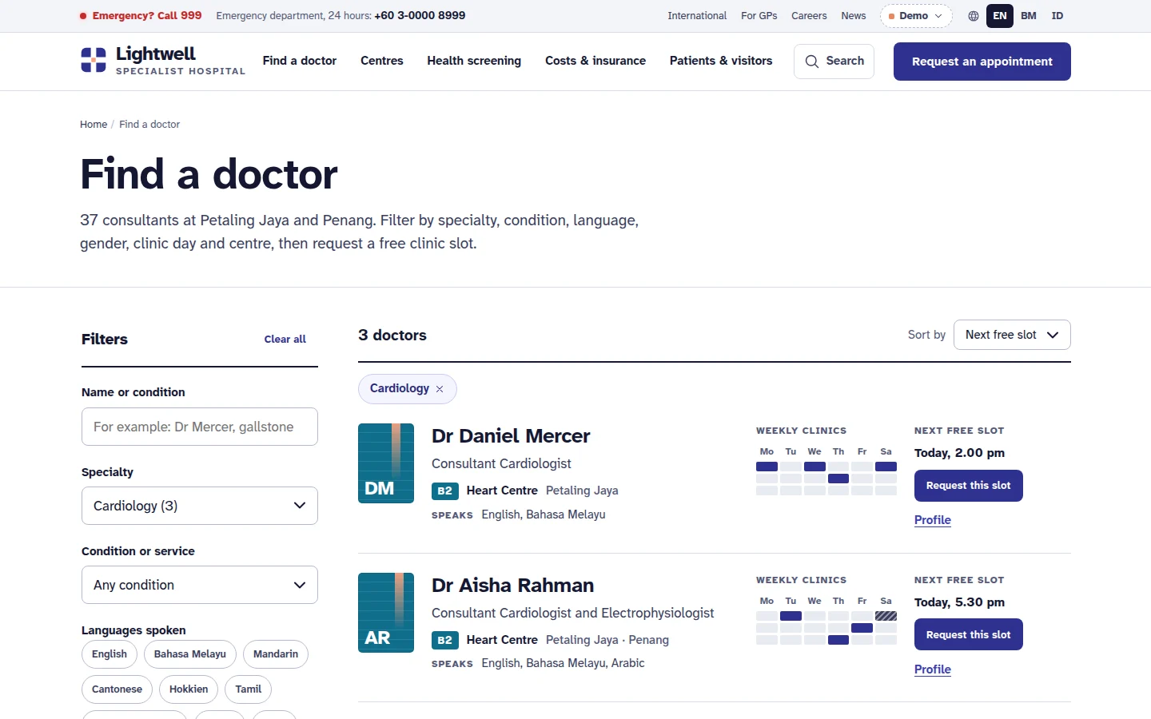This screenshot has width=1151, height=719.
Task: Open Dr Aisha Rahman's Profile link
Action: (x=933, y=669)
